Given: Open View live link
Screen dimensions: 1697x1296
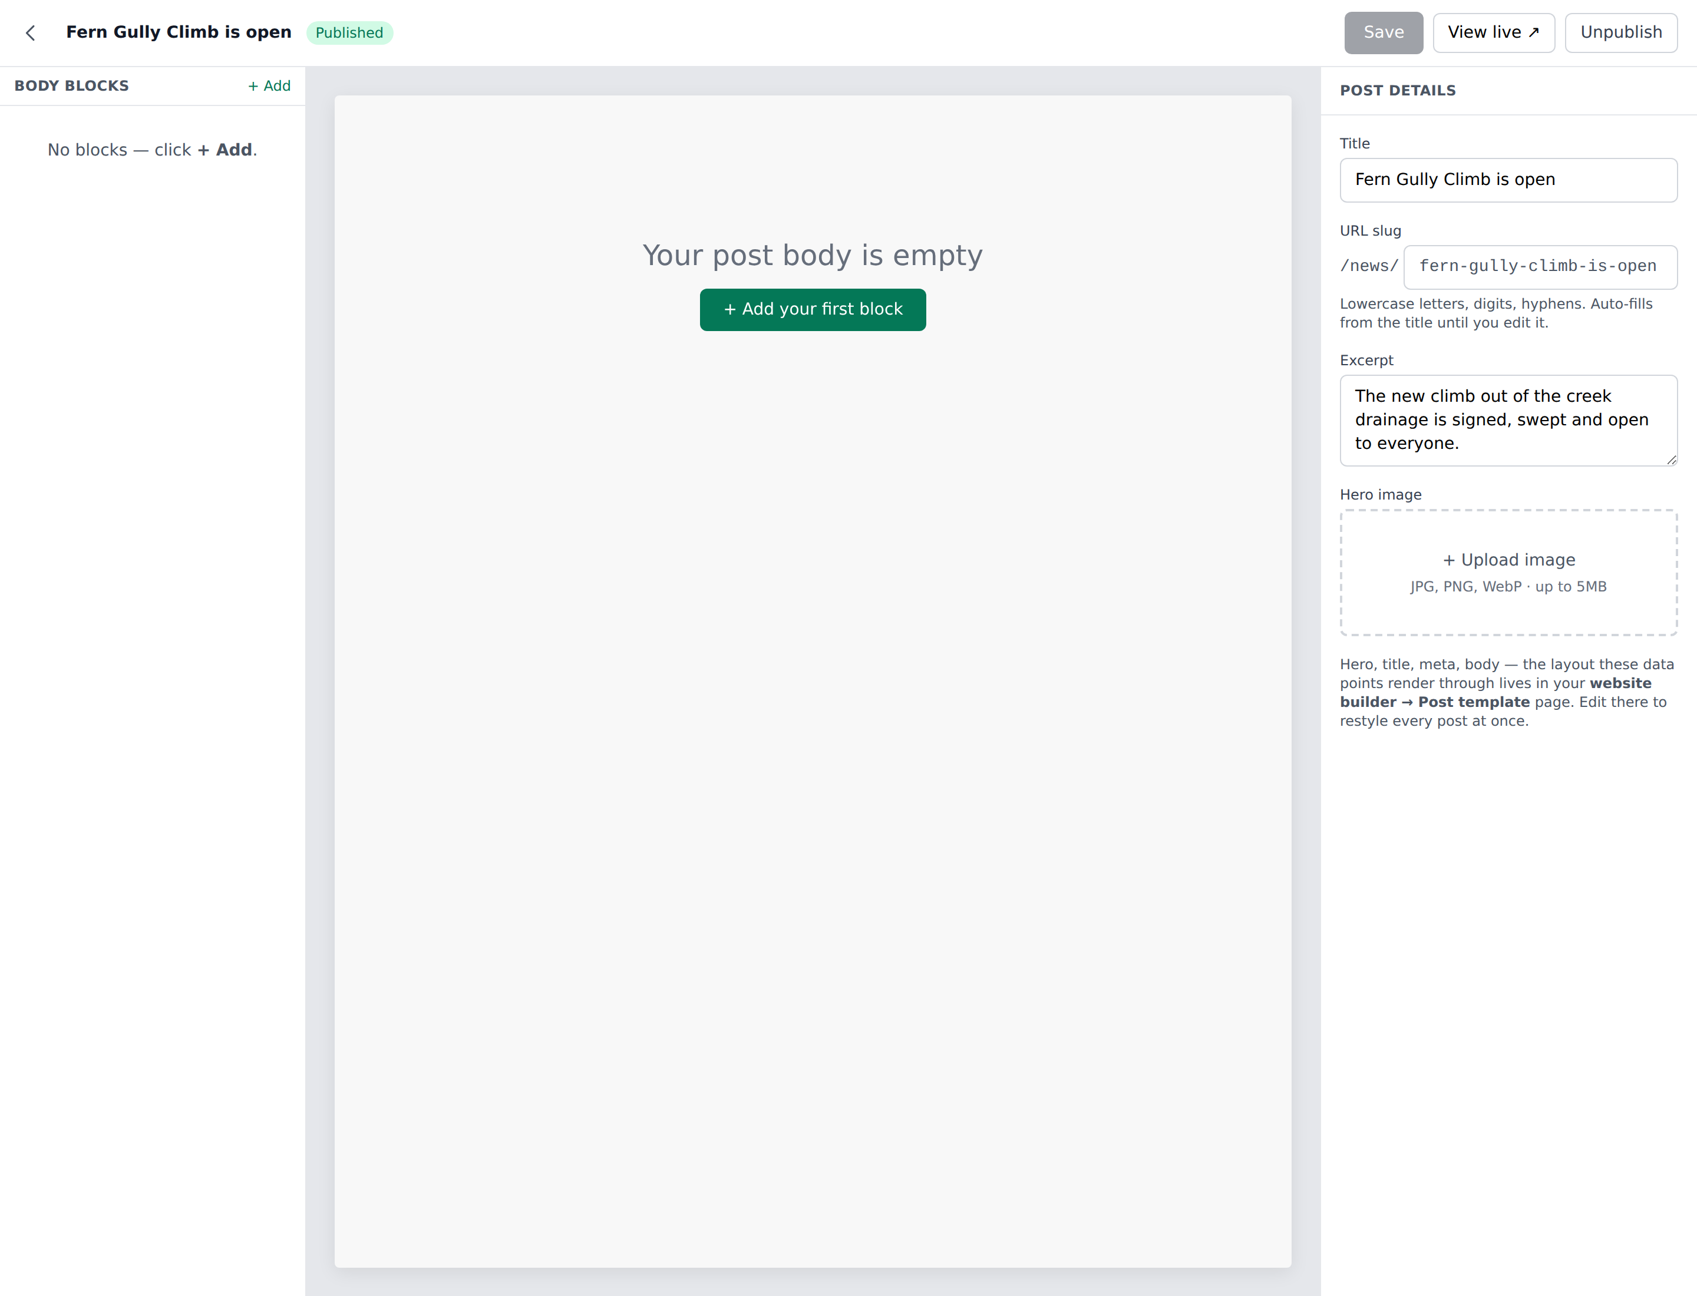Looking at the screenshot, I should 1493,32.
